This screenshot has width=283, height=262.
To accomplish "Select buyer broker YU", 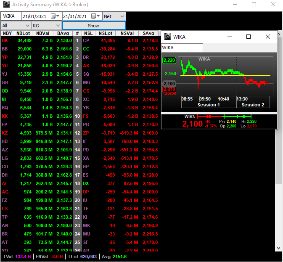I will coord(5,66).
